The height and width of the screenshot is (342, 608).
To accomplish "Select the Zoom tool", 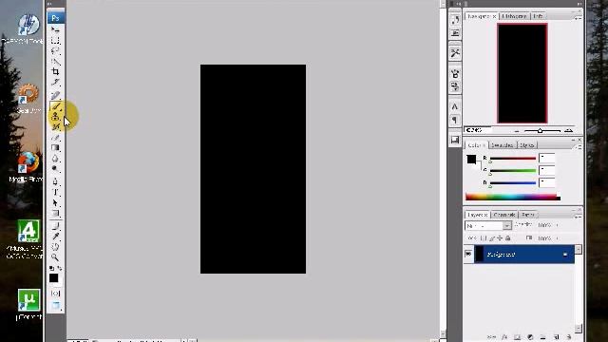I will 55,257.
